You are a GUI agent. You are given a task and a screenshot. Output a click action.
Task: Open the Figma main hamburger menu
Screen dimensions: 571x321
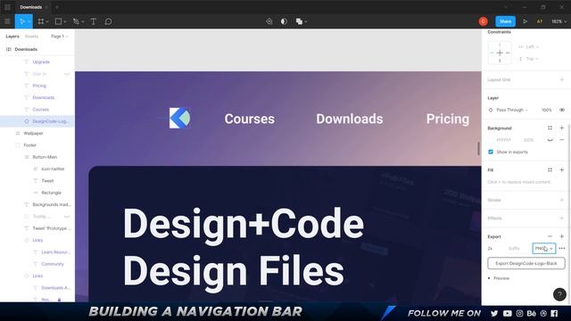(x=7, y=21)
